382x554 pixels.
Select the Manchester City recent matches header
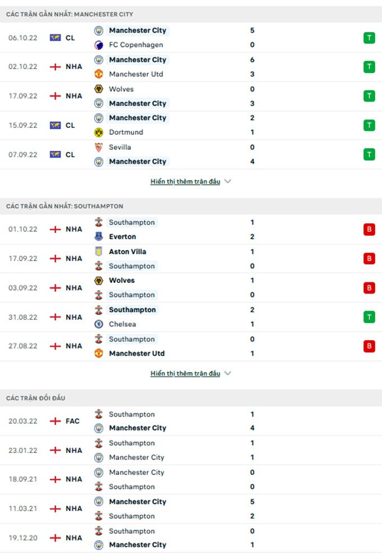click(70, 14)
